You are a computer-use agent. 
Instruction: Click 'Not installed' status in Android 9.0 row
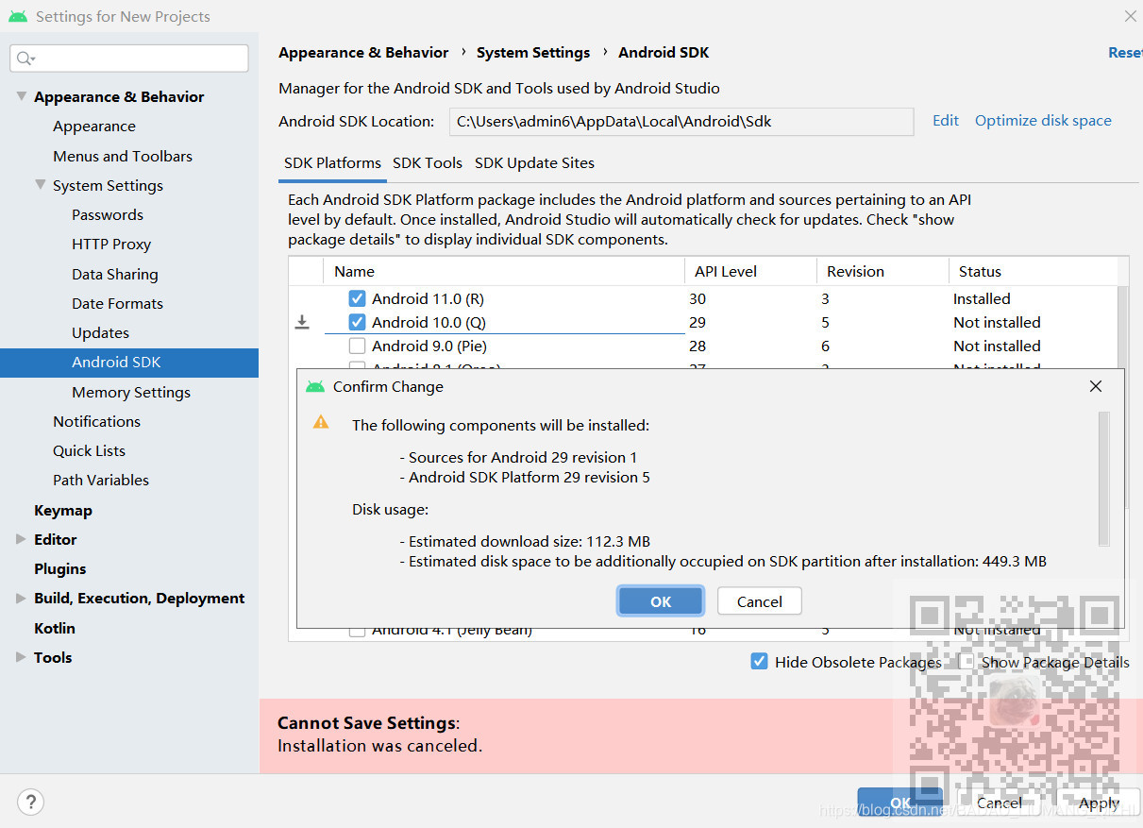coord(997,346)
